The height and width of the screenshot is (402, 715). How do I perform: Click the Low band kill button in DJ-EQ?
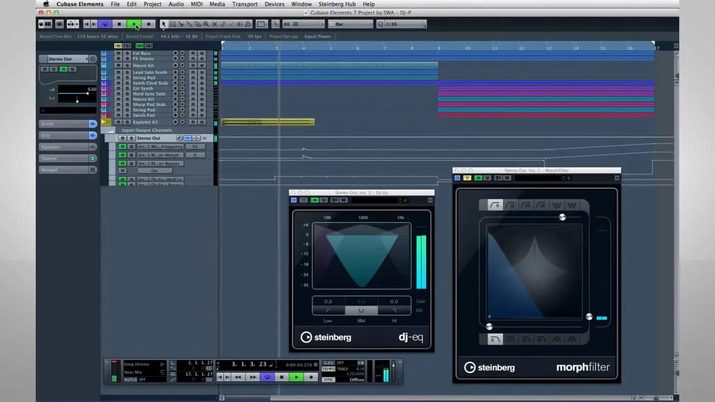click(x=328, y=310)
